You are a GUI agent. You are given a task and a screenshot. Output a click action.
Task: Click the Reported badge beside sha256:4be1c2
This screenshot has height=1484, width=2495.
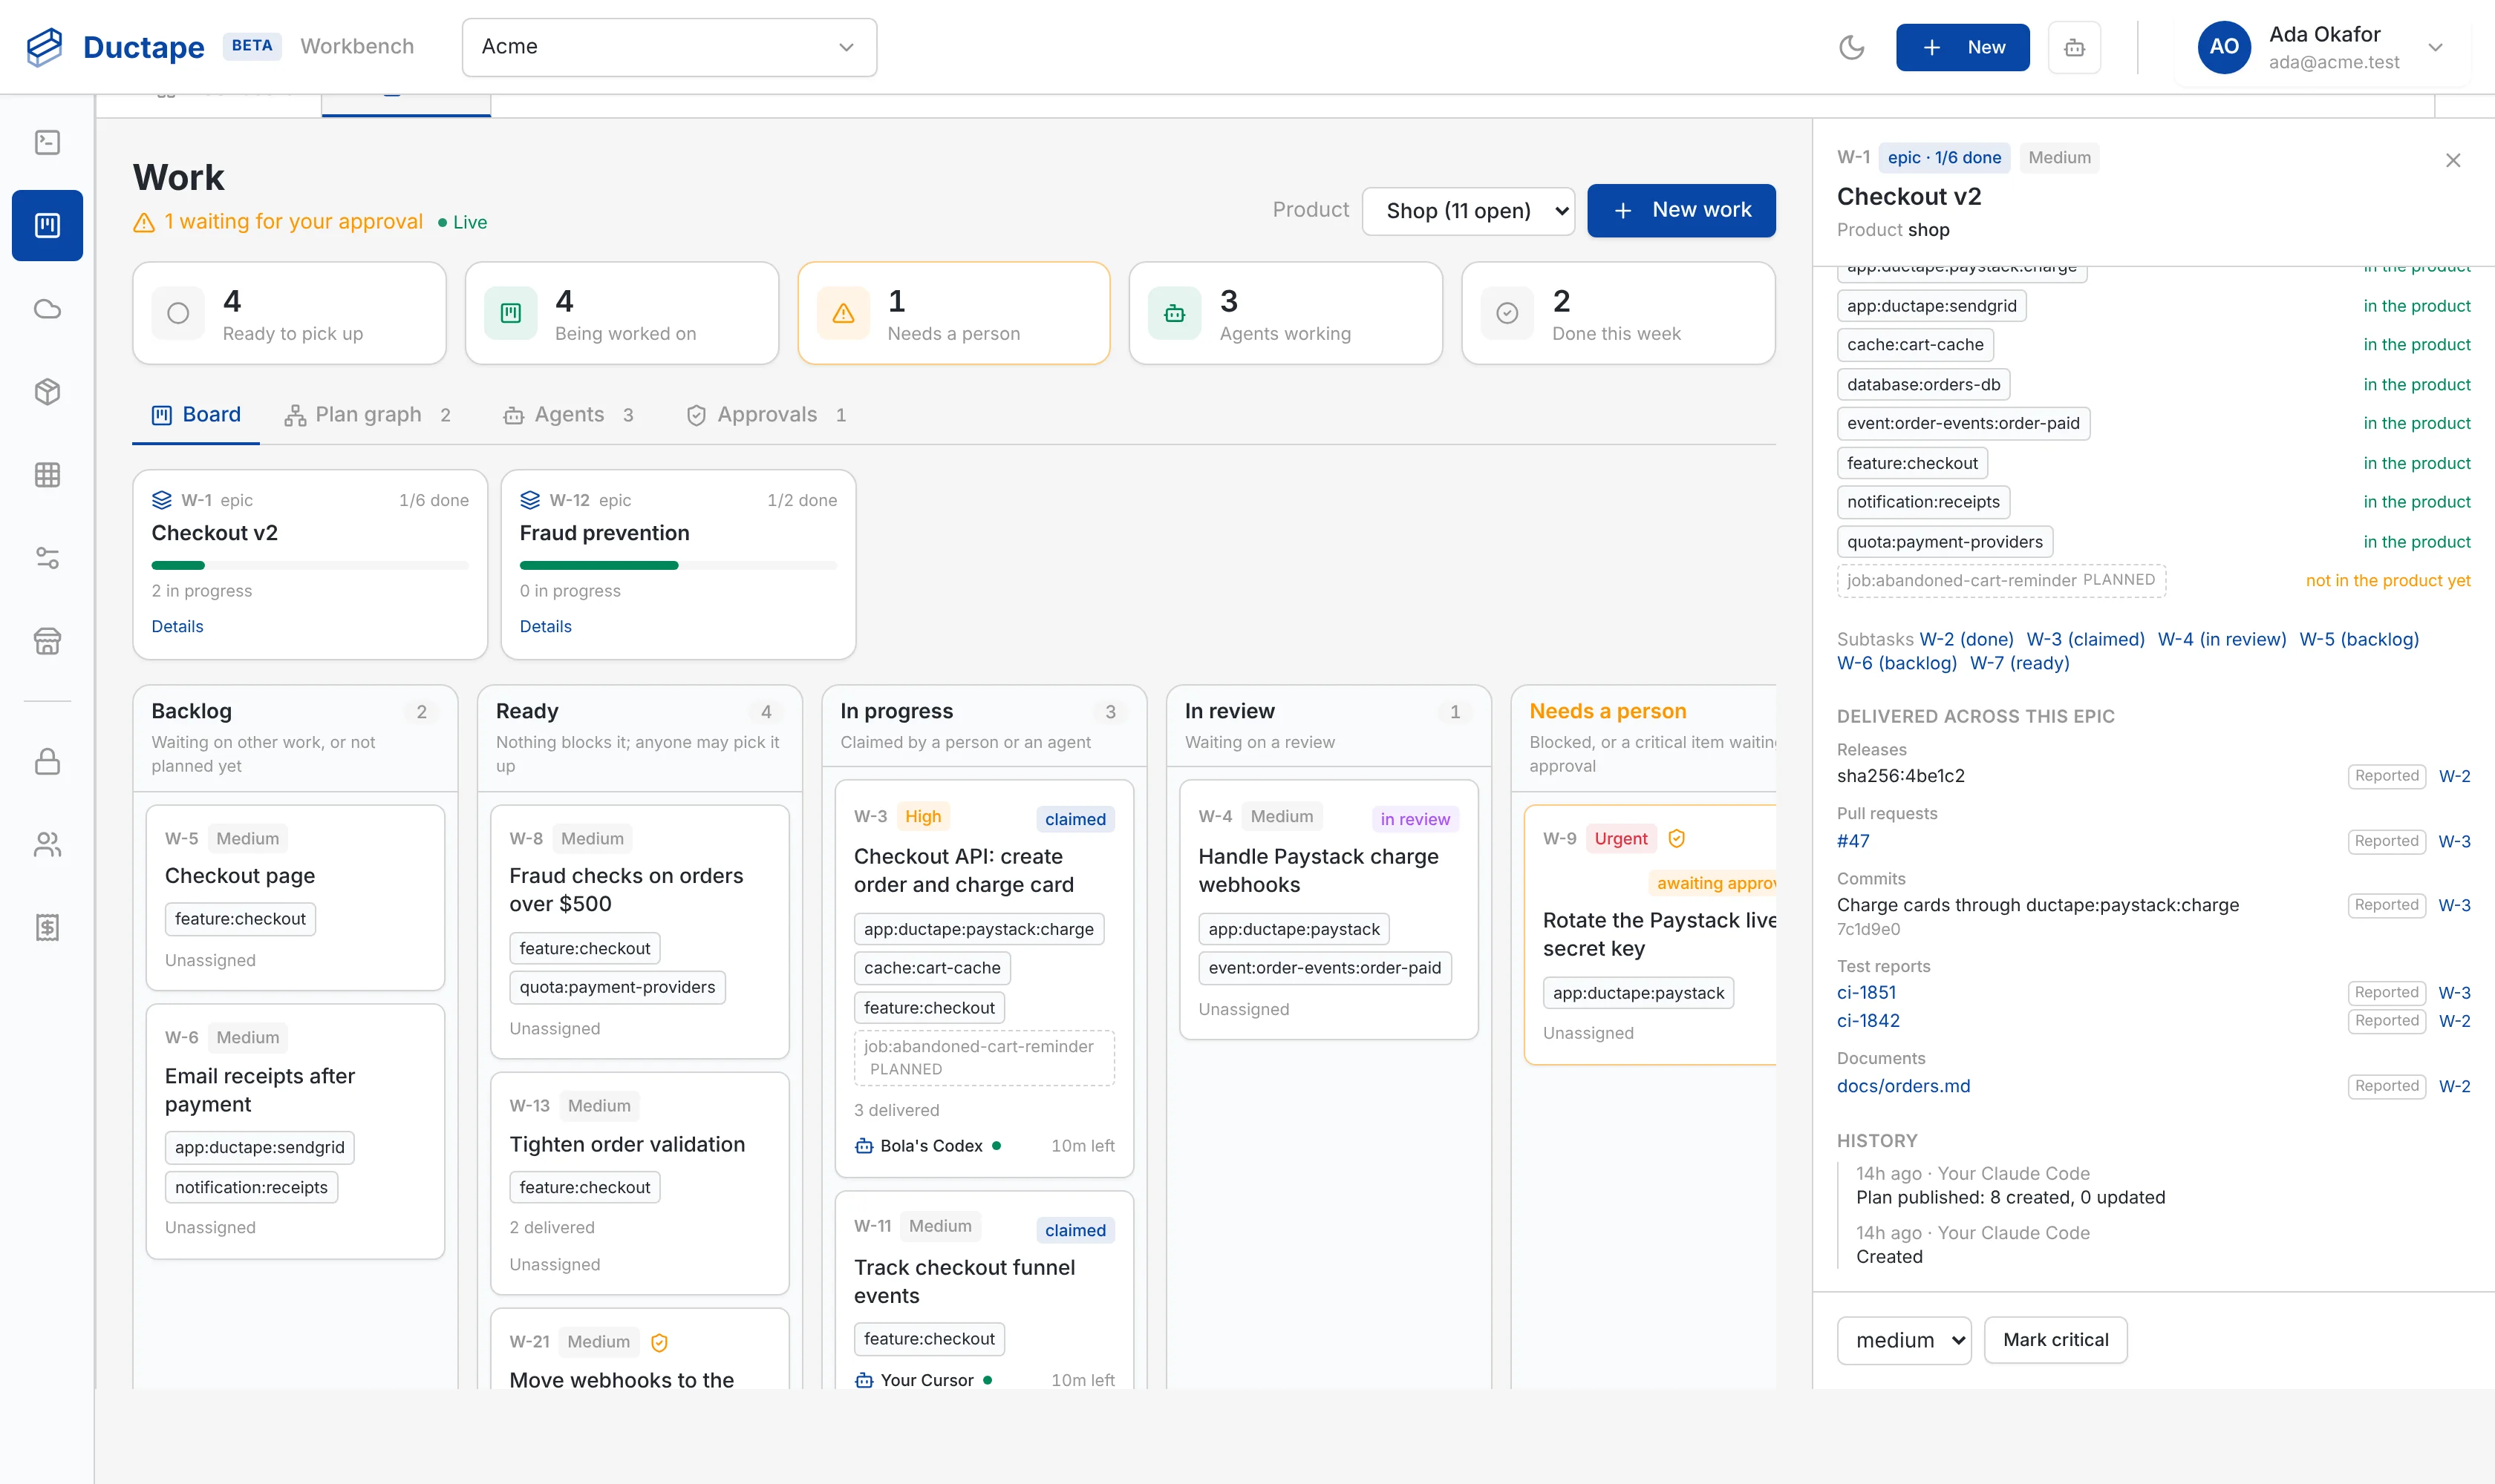tap(2386, 776)
